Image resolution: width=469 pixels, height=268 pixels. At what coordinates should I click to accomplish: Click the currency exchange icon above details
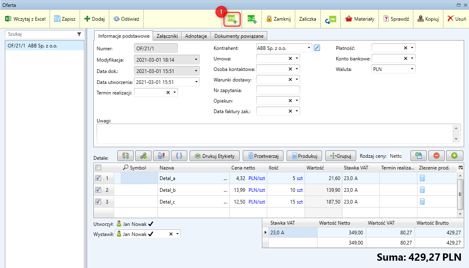125,155
